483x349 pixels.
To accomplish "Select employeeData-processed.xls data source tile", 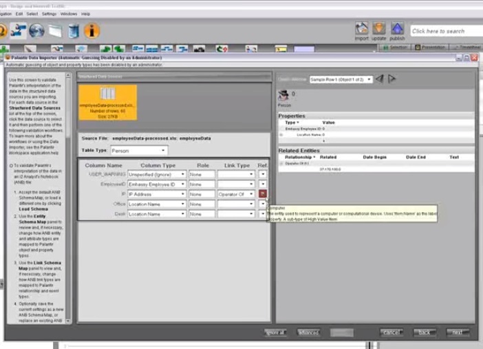I will [108, 103].
